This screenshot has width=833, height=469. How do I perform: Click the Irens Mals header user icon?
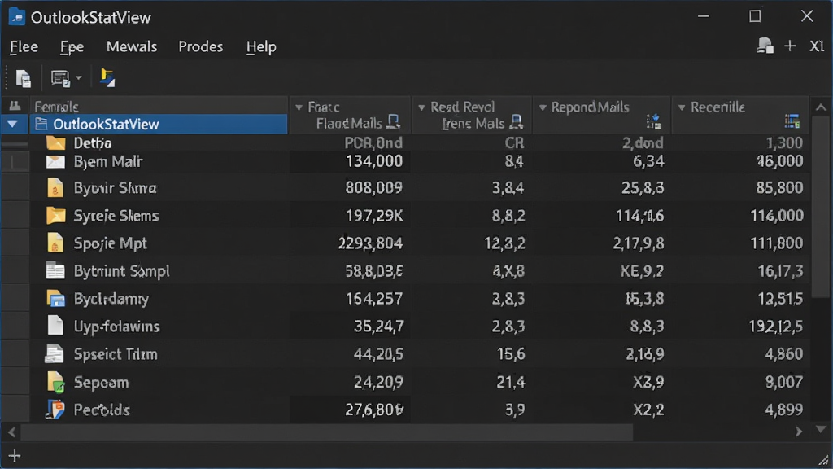click(516, 122)
